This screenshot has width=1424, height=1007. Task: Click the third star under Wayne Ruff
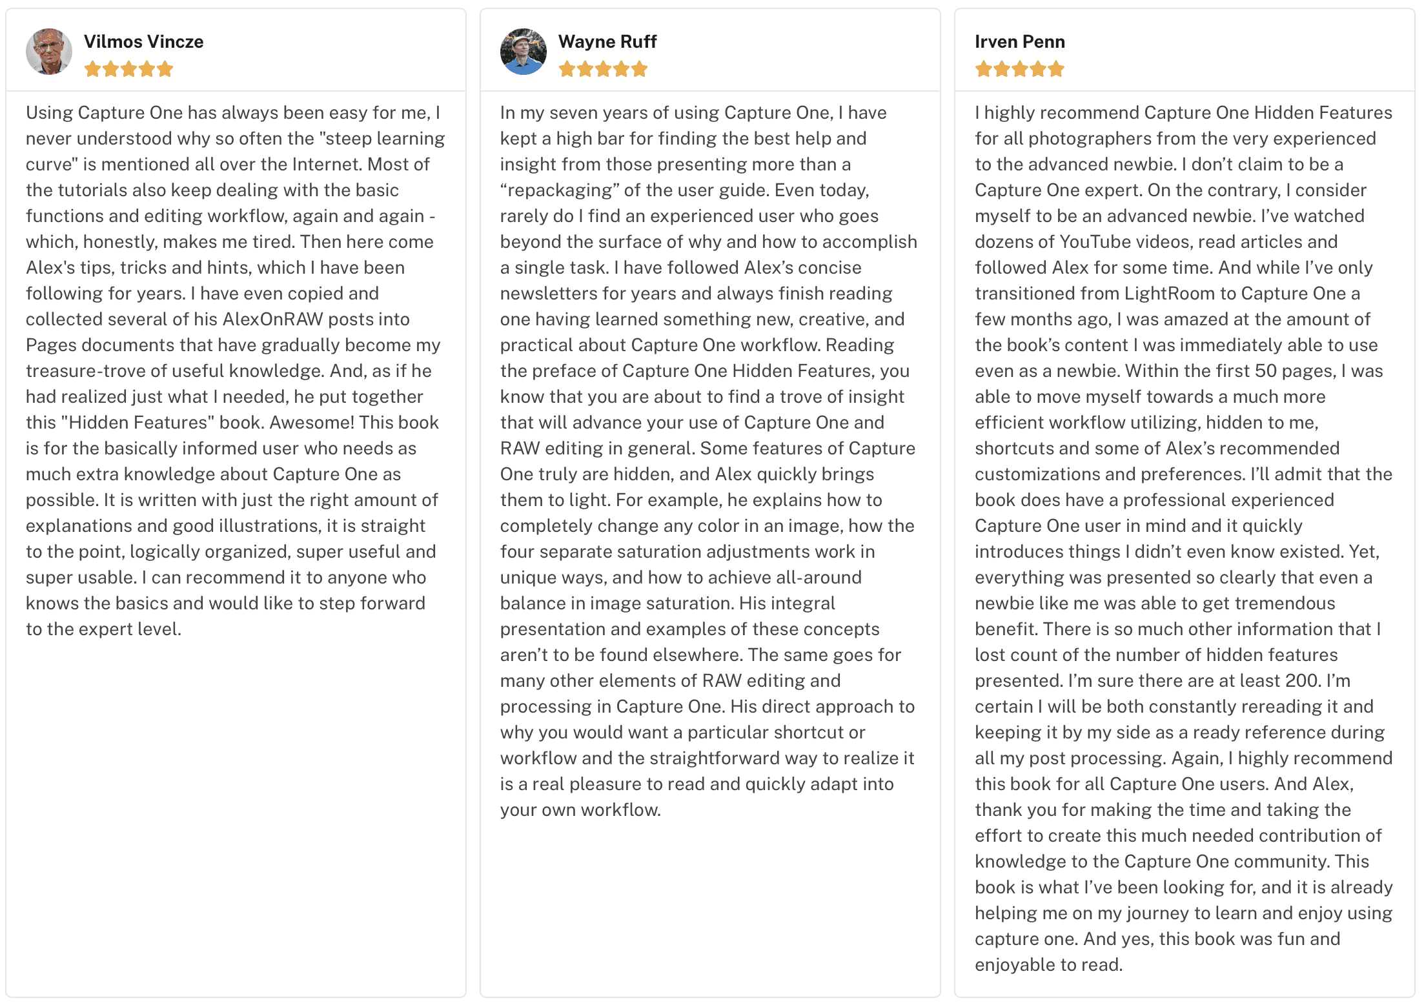[604, 69]
